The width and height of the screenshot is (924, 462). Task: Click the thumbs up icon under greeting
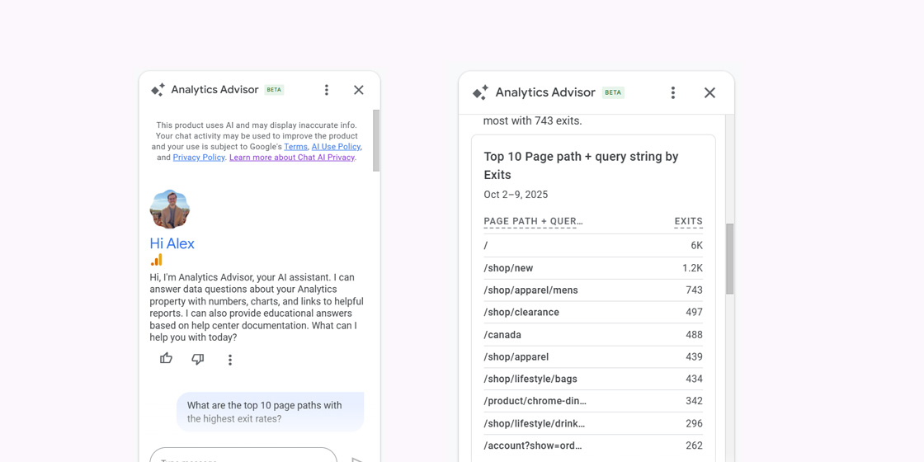[x=166, y=359]
